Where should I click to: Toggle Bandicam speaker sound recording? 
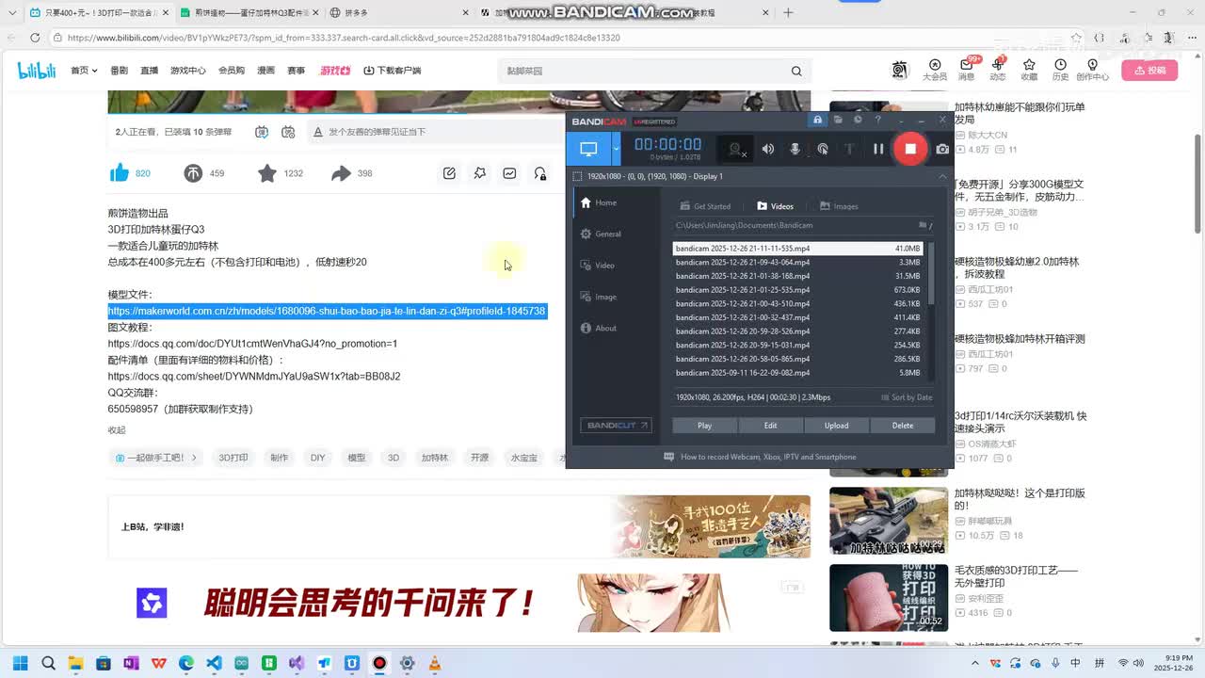[x=768, y=149]
